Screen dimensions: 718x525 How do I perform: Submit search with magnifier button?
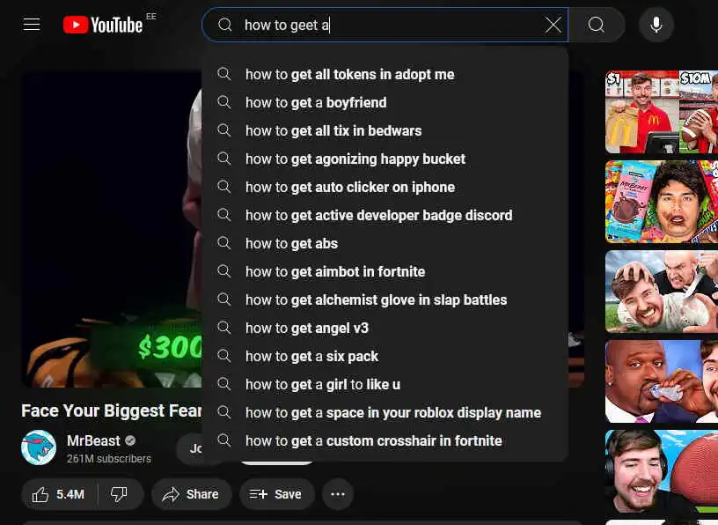pos(597,25)
